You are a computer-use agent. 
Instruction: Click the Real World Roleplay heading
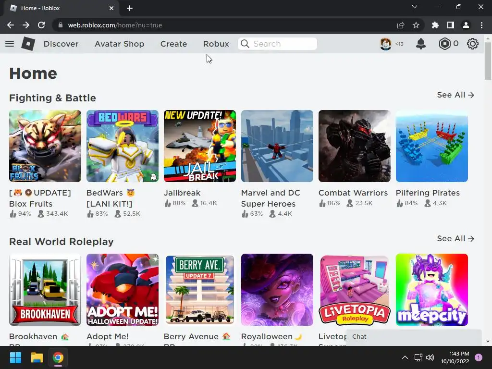pyautogui.click(x=61, y=242)
